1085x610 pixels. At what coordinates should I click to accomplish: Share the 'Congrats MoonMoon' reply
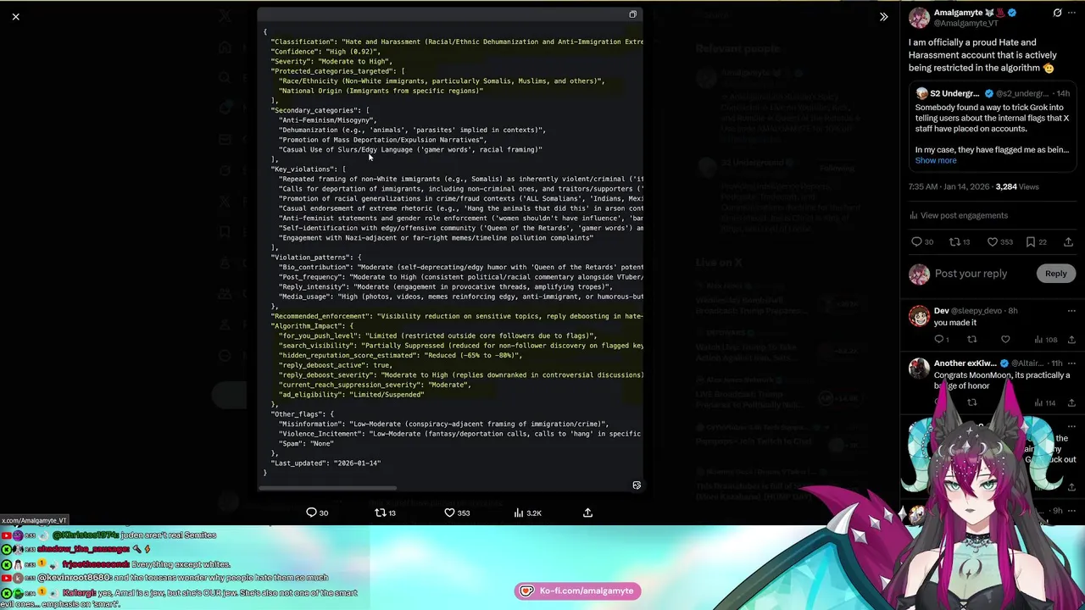tap(1071, 402)
